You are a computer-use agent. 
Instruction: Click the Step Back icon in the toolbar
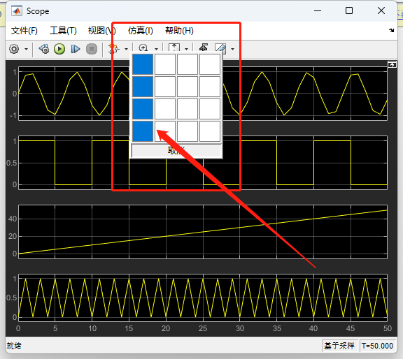pyautogui.click(x=44, y=49)
